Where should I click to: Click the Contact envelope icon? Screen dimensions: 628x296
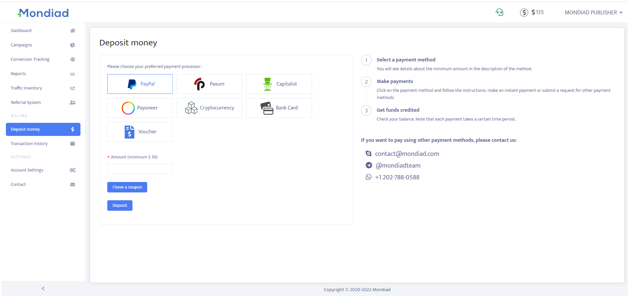pyautogui.click(x=73, y=185)
